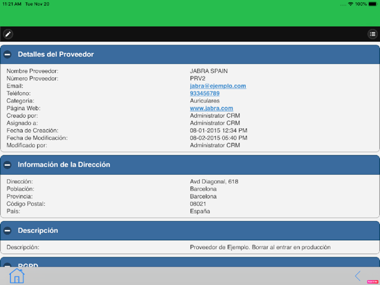Tap the País field label
Screen dimensions: 380x285
pyautogui.click(x=13, y=211)
